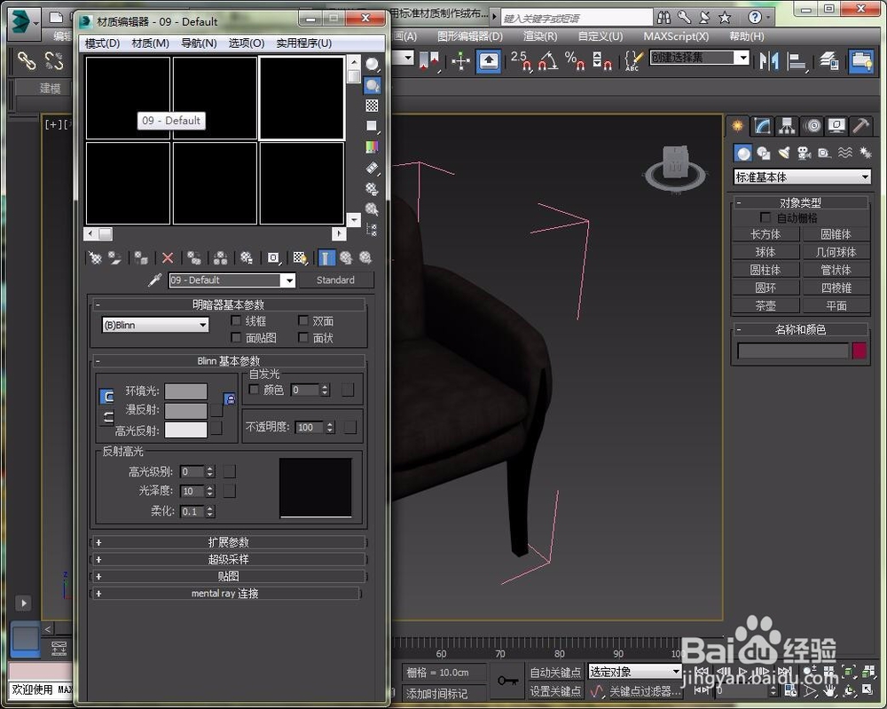Enable the 面贴图 face map checkbox
The height and width of the screenshot is (709, 887).
pos(237,338)
